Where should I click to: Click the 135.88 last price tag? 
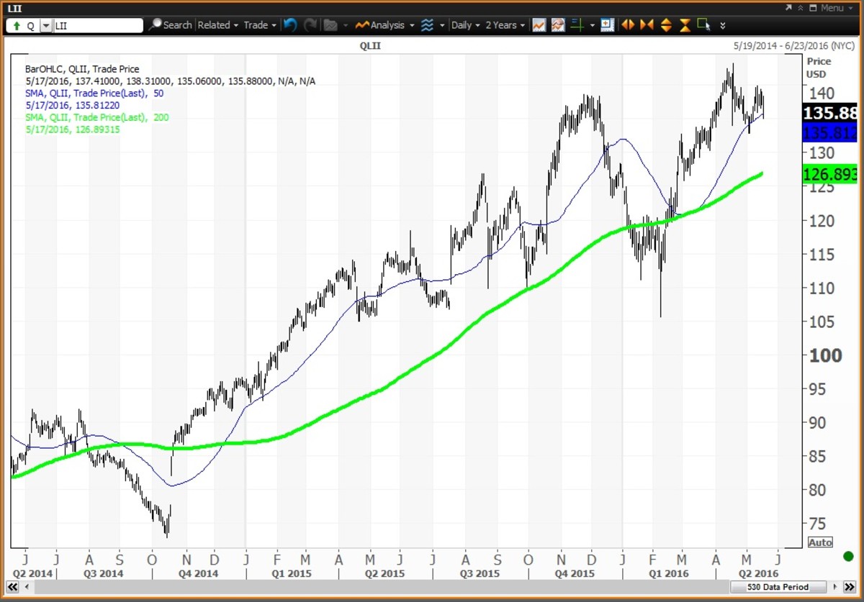click(x=829, y=113)
